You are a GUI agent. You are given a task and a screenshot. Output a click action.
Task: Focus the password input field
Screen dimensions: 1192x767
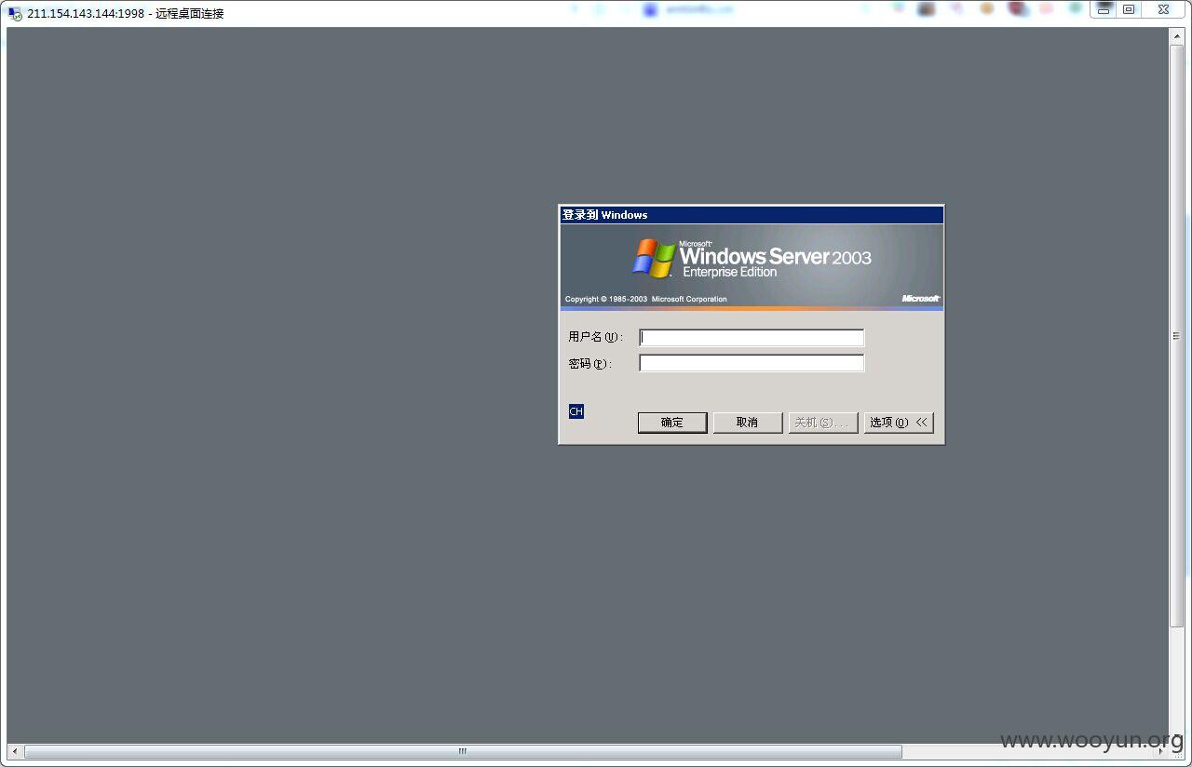tap(752, 363)
